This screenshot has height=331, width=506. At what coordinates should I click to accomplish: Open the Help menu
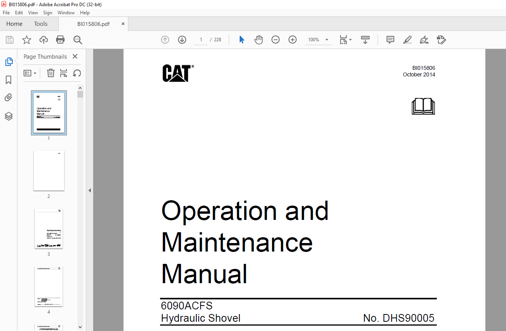[85, 13]
